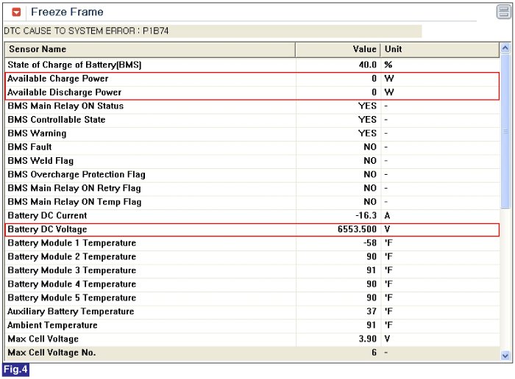The width and height of the screenshot is (515, 379).
Task: Select State of Charge of Battery(BMS) row
Action: 252,65
